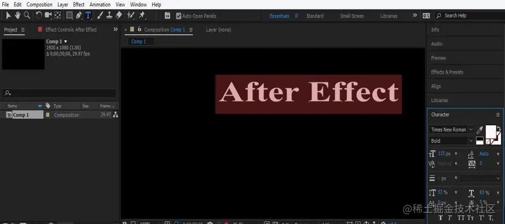Select the Selection arrow tool
The image size is (505, 224).
pyautogui.click(x=8, y=15)
